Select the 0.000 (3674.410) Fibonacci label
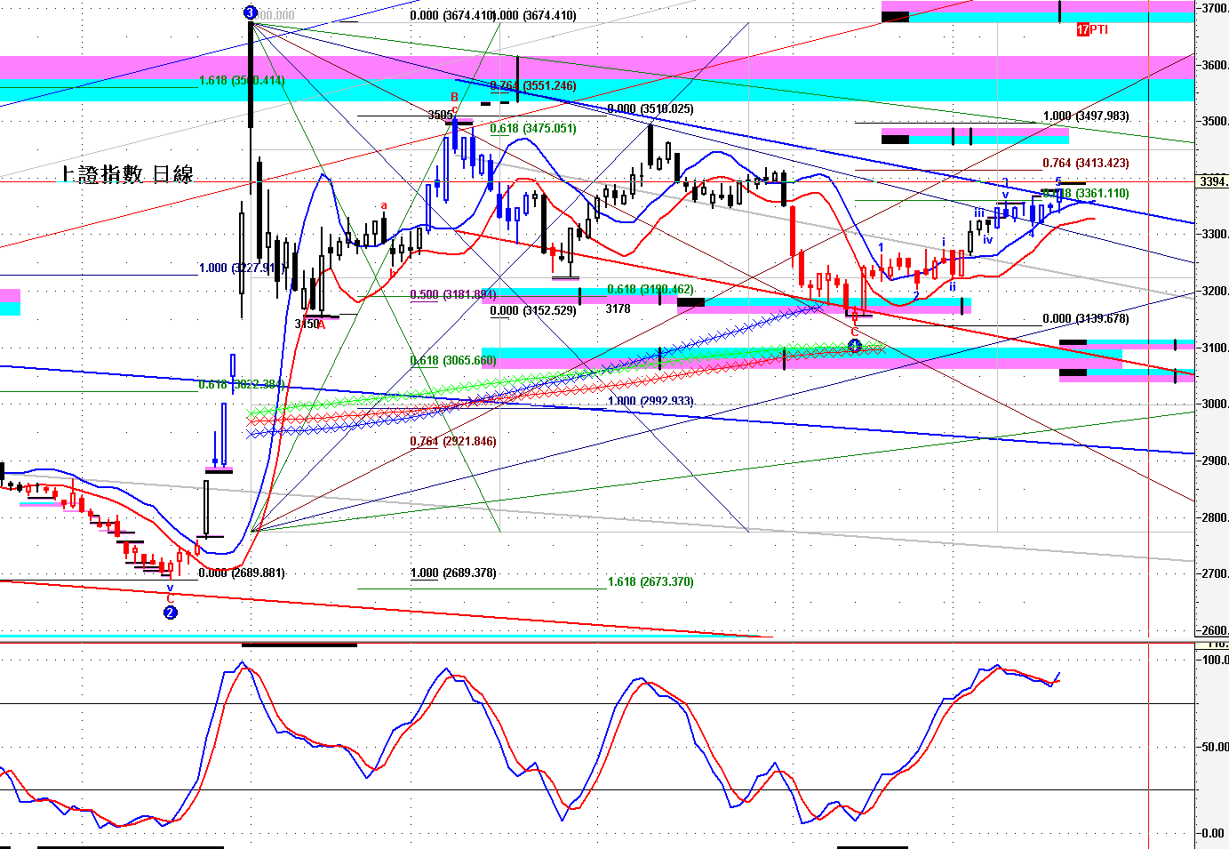 (451, 15)
